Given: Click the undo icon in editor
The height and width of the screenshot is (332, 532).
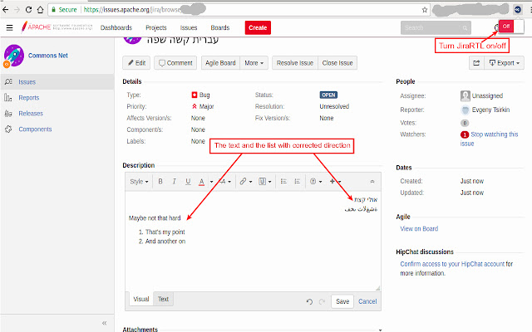Looking at the screenshot, I should click(x=309, y=301).
